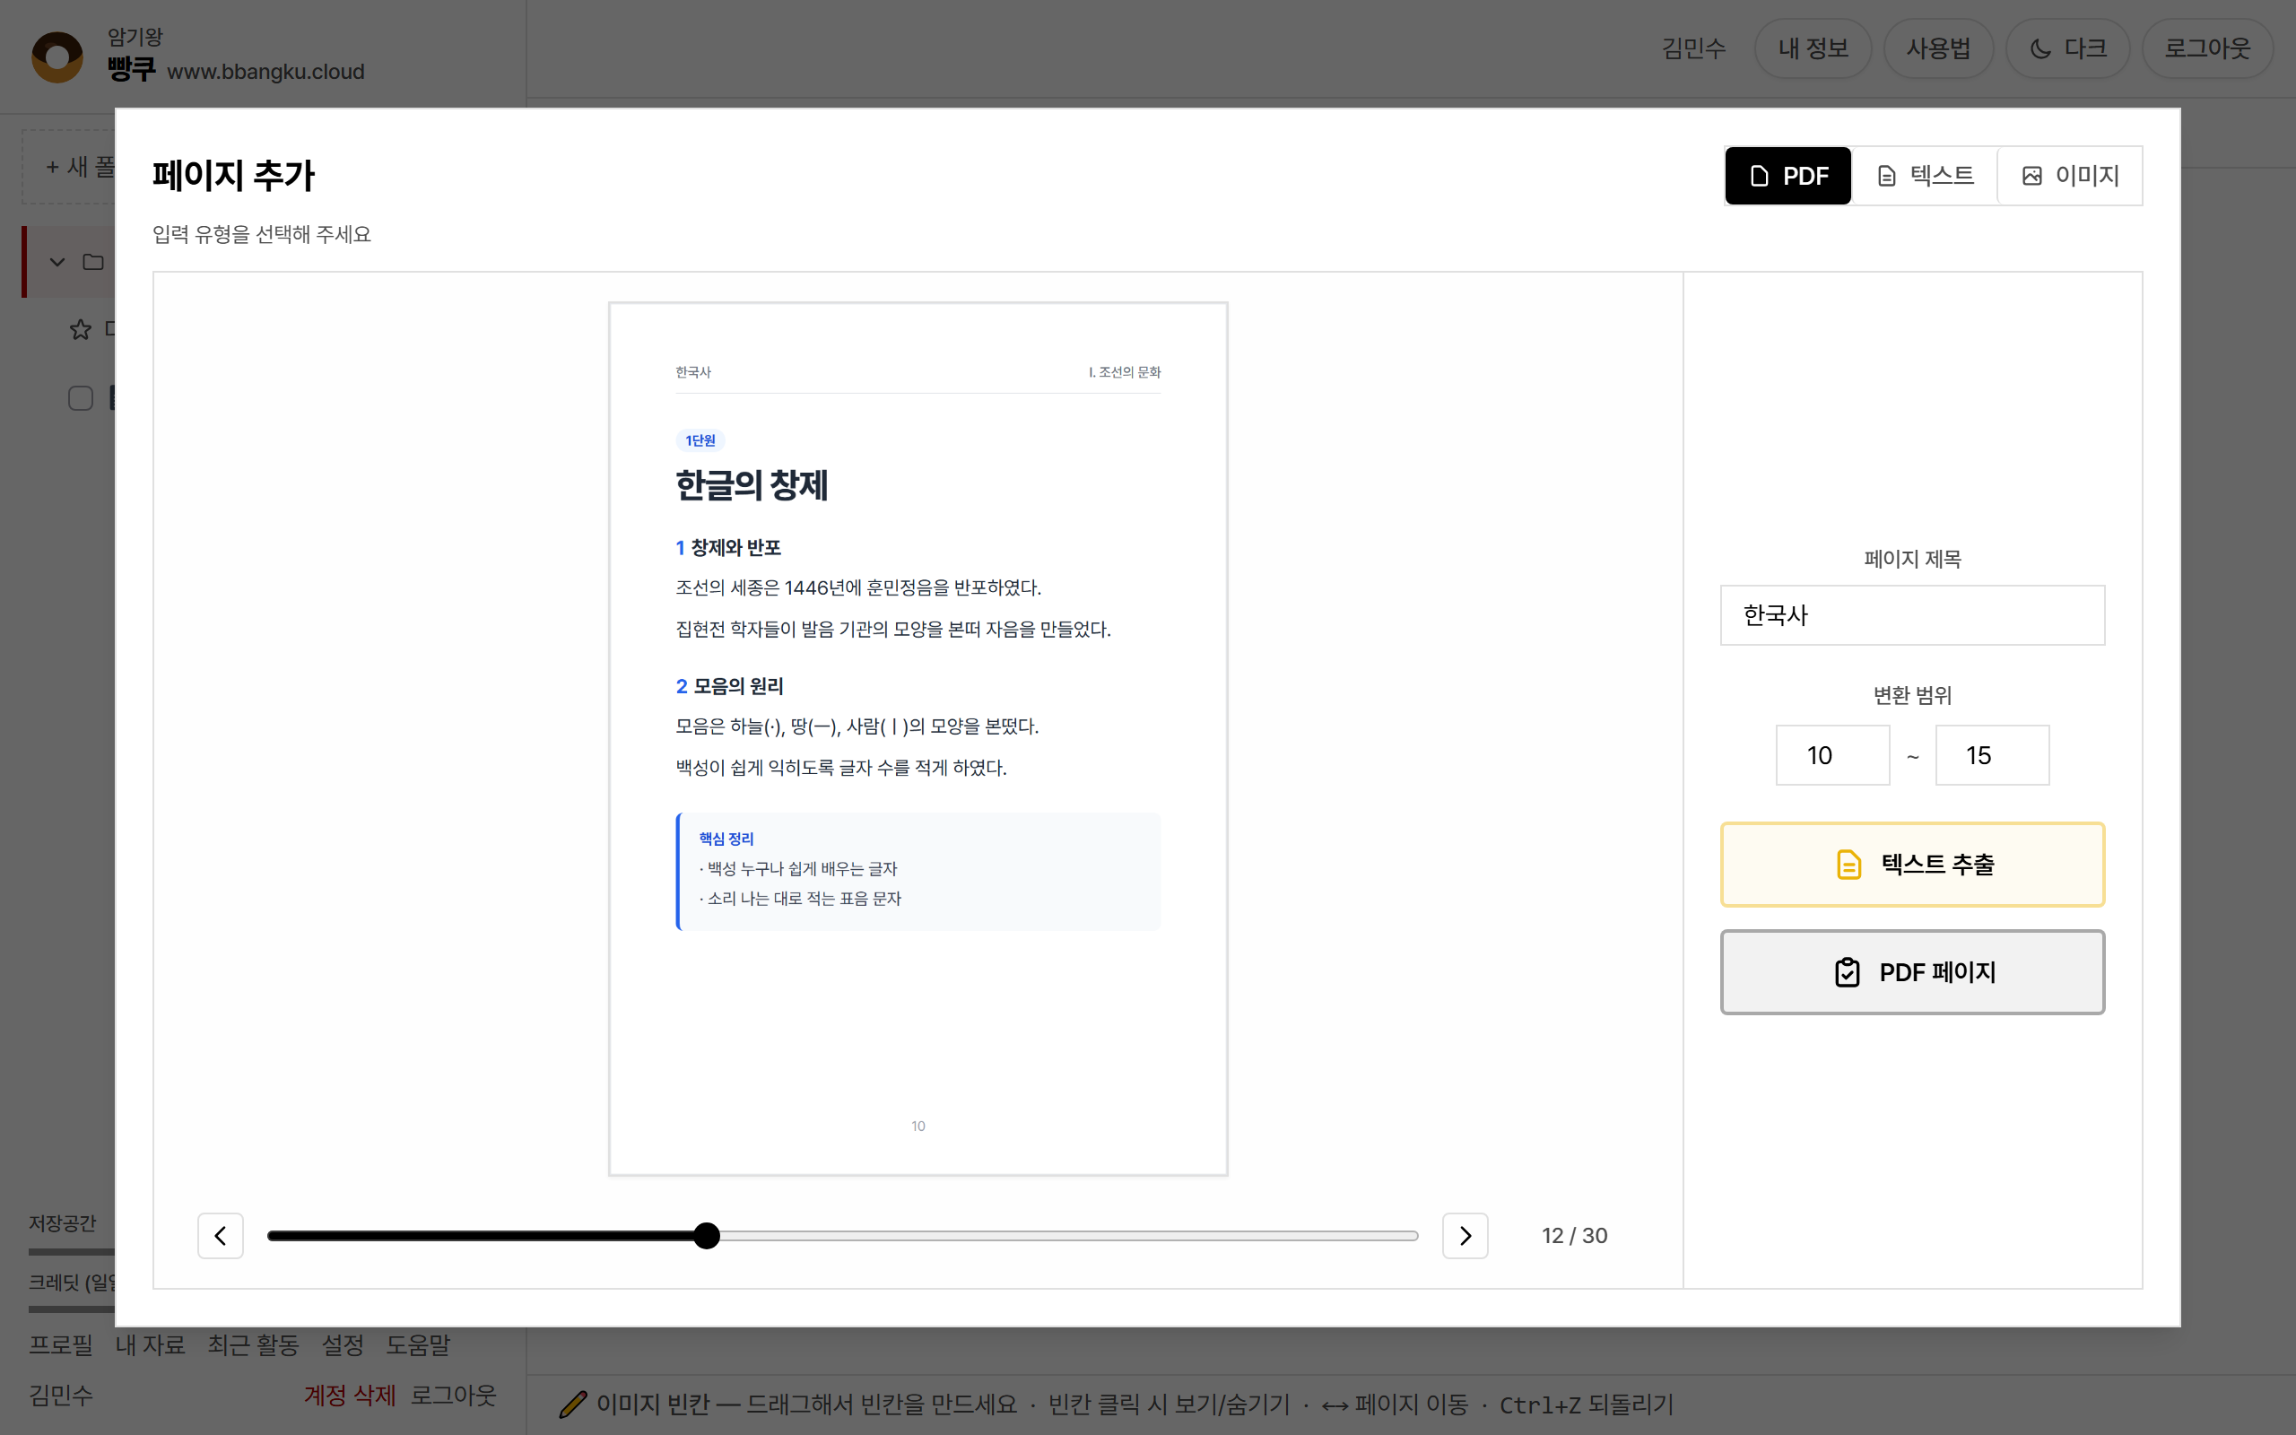
Task: Click the www.bbangku.cloud site text
Action: [265, 72]
